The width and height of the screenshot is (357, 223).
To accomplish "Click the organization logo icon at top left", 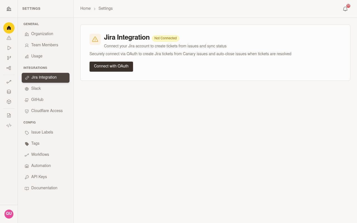I will [9, 9].
